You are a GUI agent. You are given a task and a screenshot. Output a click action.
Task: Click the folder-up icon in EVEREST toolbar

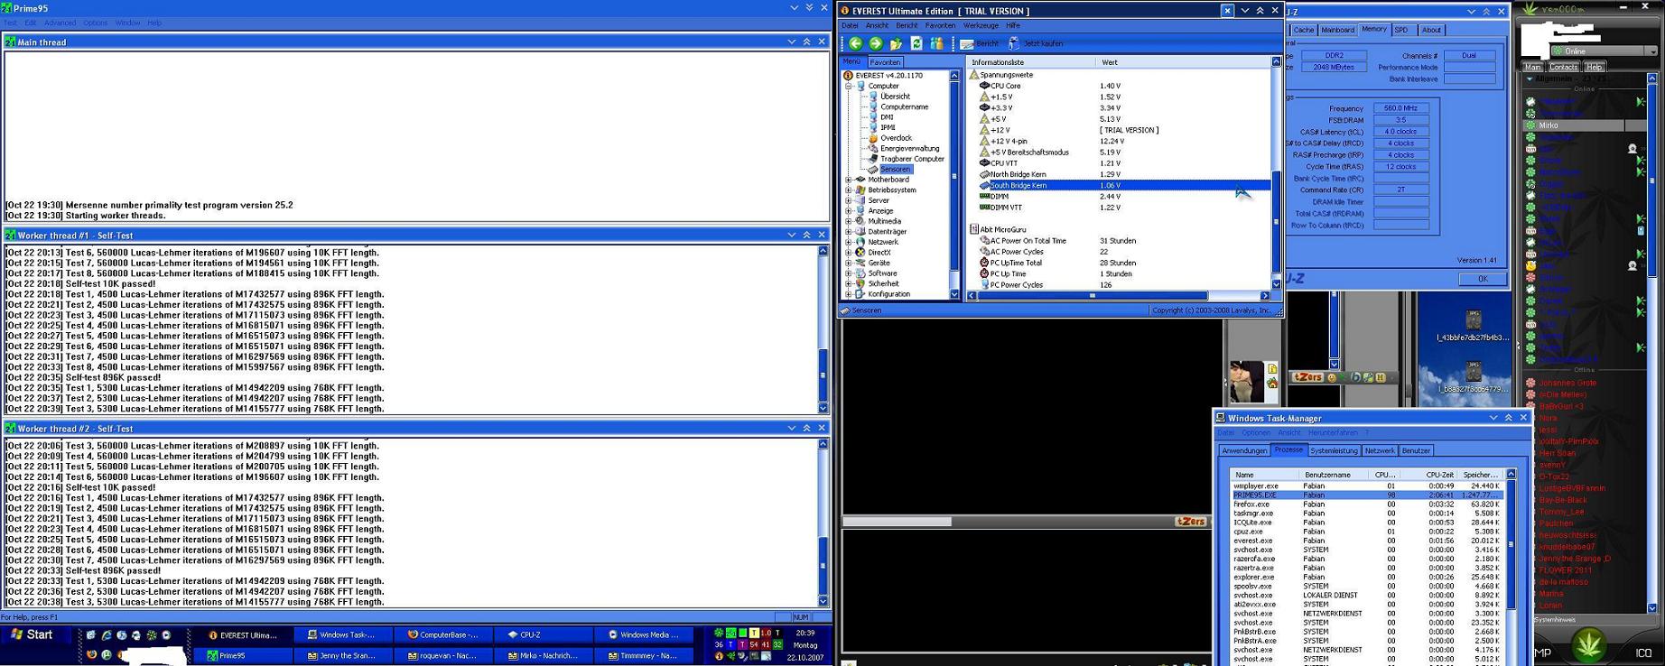point(896,43)
